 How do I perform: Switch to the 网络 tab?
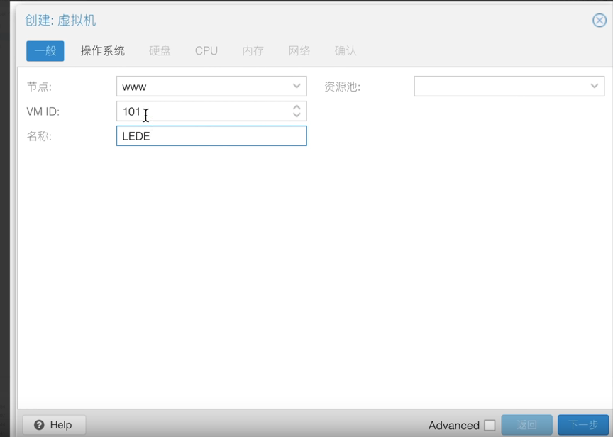pyautogui.click(x=299, y=51)
